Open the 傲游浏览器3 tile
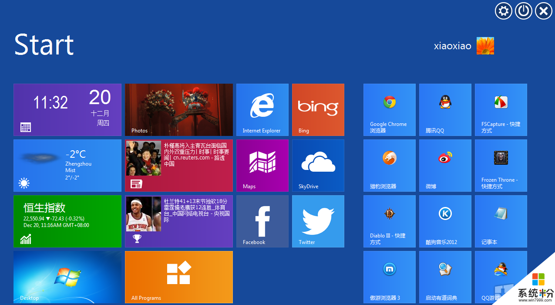The height and width of the screenshot is (305, 555). pos(389,277)
